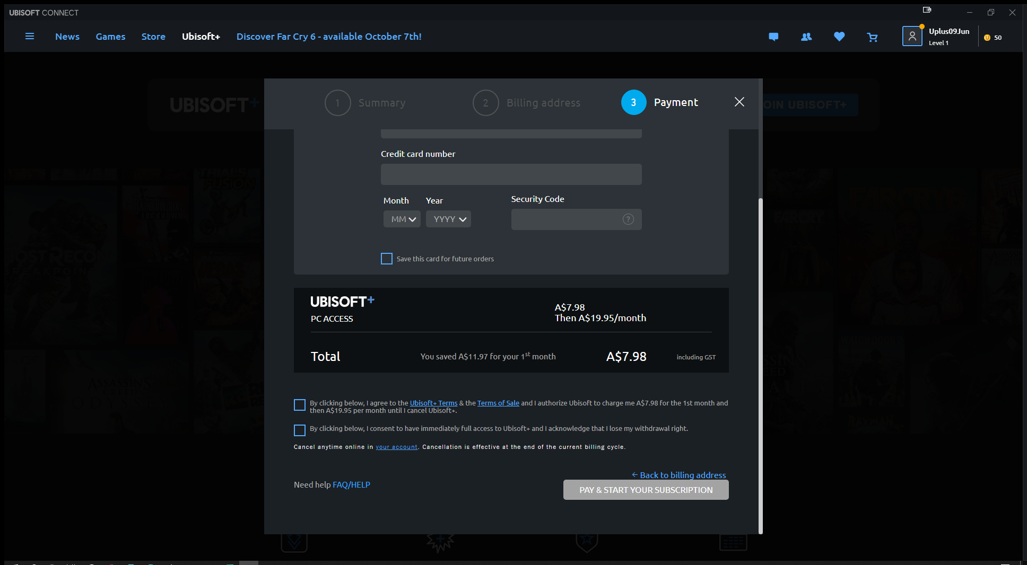Focus the Credit card number field
1027x565 pixels.
pos(511,174)
